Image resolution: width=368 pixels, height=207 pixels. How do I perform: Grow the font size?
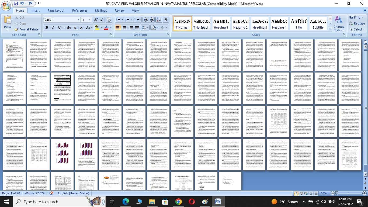coord(96,20)
